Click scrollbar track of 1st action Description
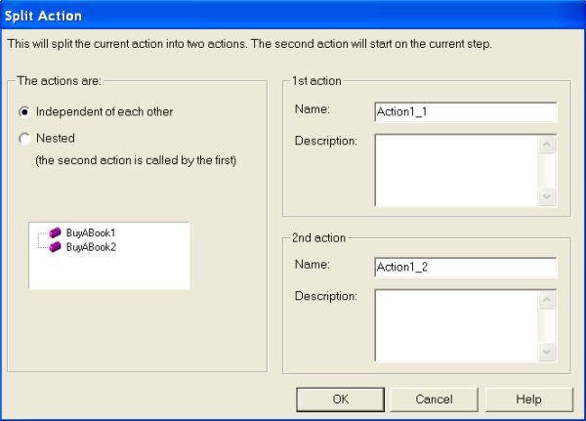This screenshot has height=421, width=586. (547, 170)
